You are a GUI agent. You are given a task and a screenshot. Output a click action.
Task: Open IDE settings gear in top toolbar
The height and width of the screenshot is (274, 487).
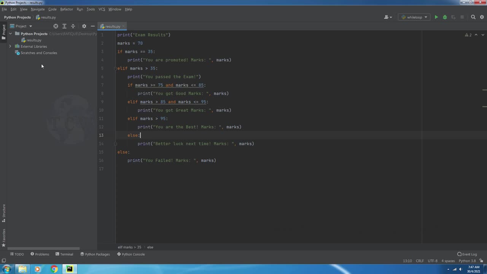pos(482,17)
